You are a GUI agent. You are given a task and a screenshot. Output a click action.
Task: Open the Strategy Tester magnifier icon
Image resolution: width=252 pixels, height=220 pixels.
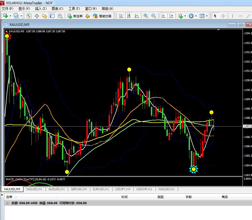[60, 16]
